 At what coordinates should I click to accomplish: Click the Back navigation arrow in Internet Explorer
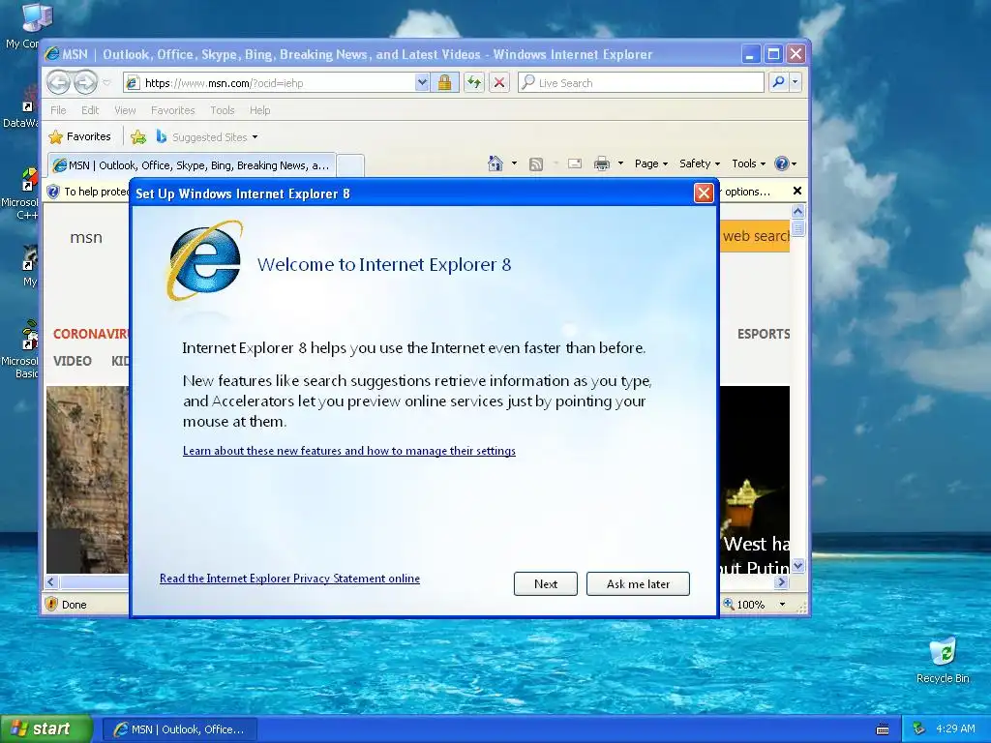pyautogui.click(x=58, y=82)
